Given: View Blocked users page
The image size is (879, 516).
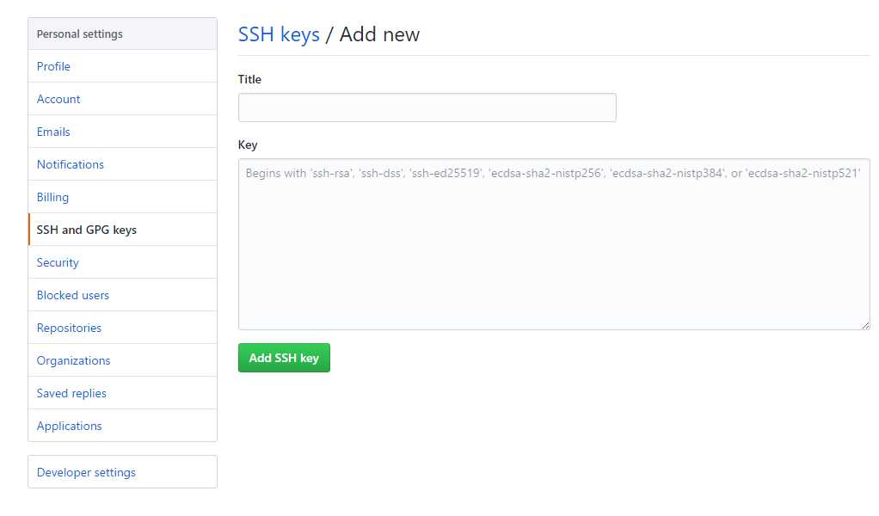Looking at the screenshot, I should pyautogui.click(x=122, y=295).
